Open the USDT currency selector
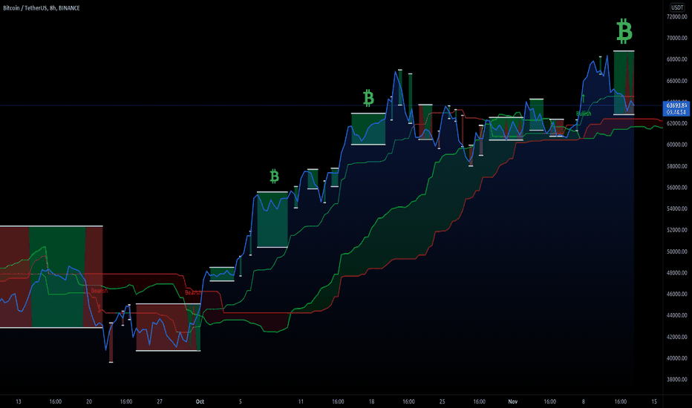The width and height of the screenshot is (692, 408). 677,7
